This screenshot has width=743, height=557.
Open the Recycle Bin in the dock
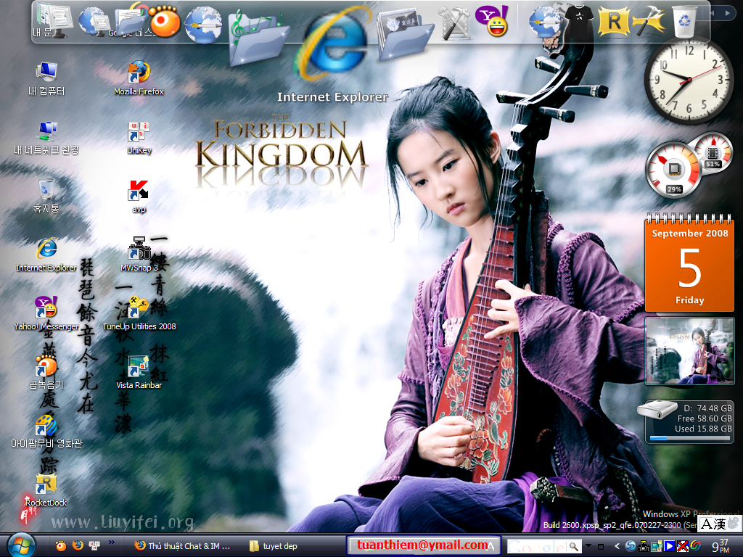684,21
